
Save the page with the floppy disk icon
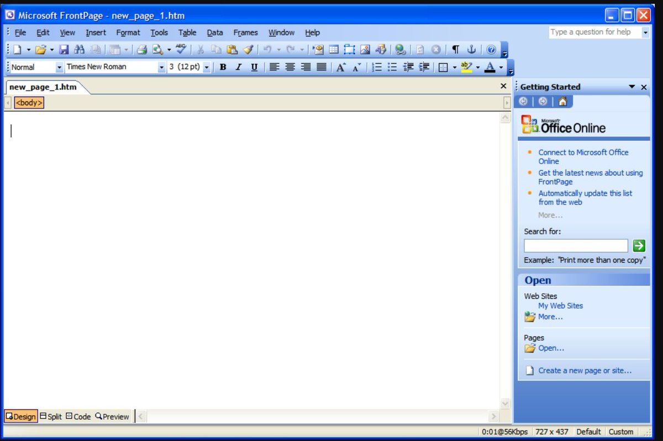(x=64, y=50)
